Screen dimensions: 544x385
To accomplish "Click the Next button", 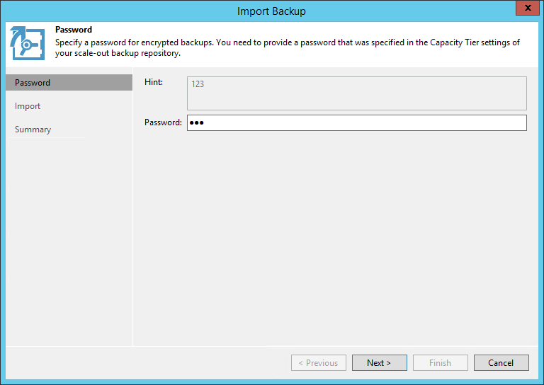I will coord(379,363).
